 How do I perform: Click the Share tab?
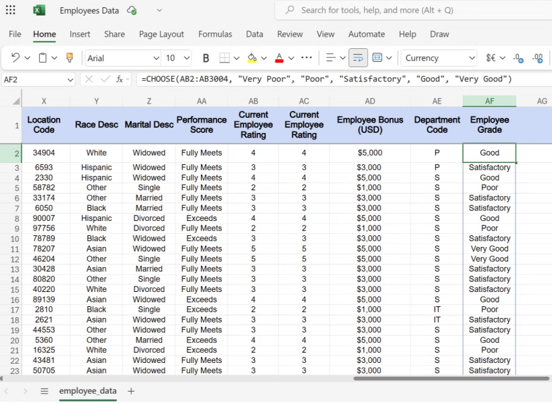114,34
